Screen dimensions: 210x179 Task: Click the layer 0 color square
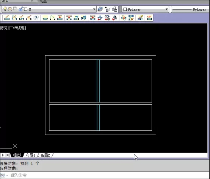pos(25,9)
